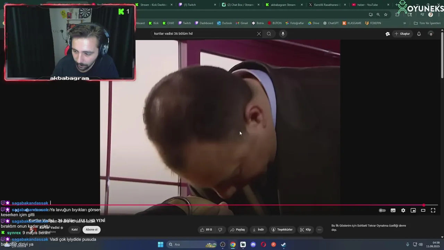The image size is (444, 250).
Task: Open the Dashboard bookmark
Action: coord(204,23)
